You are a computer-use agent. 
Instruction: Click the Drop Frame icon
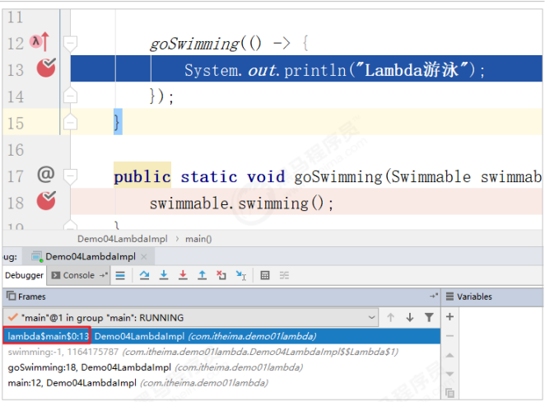[x=221, y=275]
